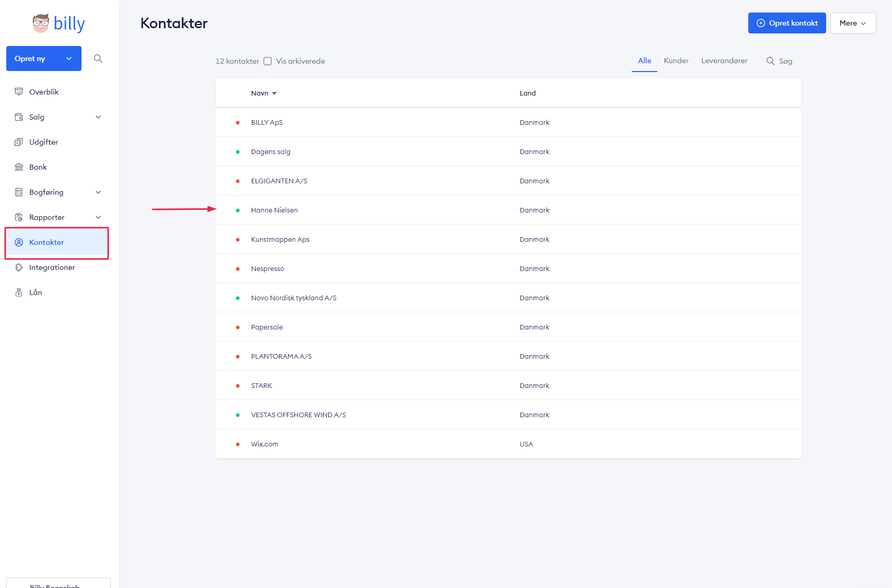Screen dimensions: 892x588
Task: Click the Bogføring calculator icon
Action: 19,192
